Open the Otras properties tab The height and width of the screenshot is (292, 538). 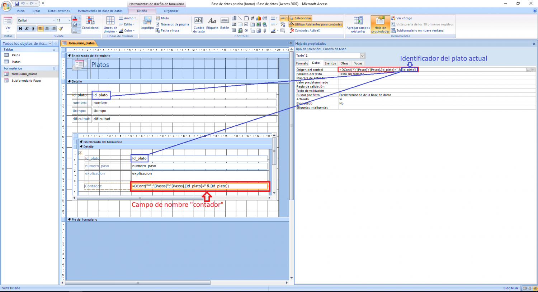coord(344,63)
